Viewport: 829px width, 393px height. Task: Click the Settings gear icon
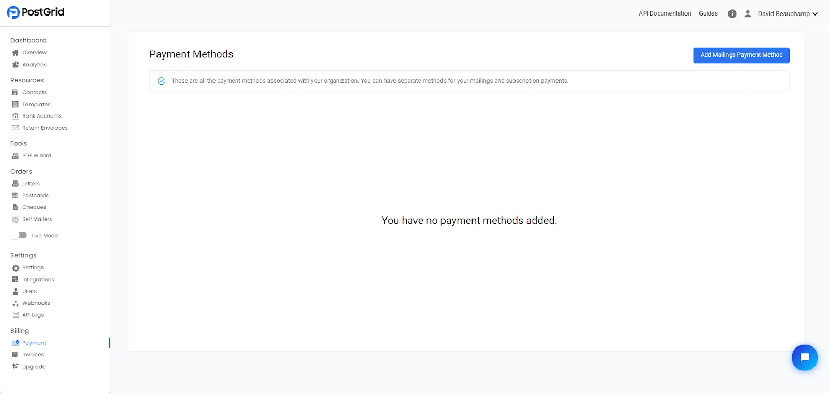[x=16, y=268]
